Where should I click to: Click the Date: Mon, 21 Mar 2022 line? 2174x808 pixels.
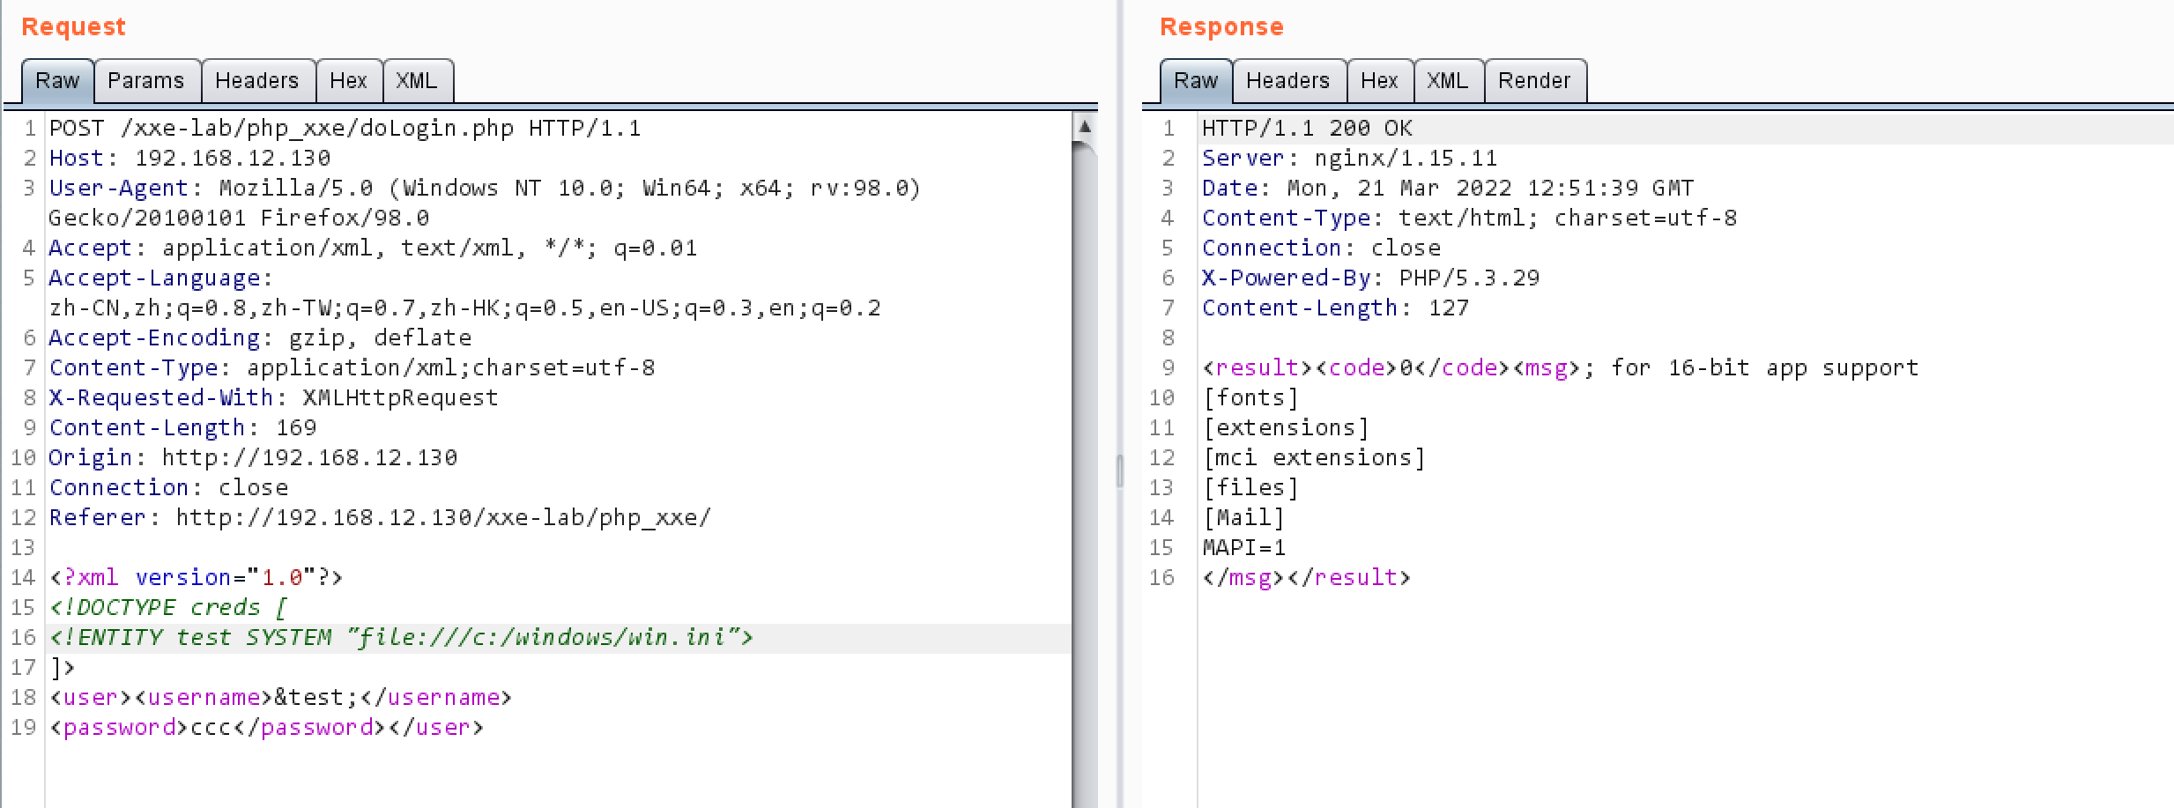[x=1448, y=189]
